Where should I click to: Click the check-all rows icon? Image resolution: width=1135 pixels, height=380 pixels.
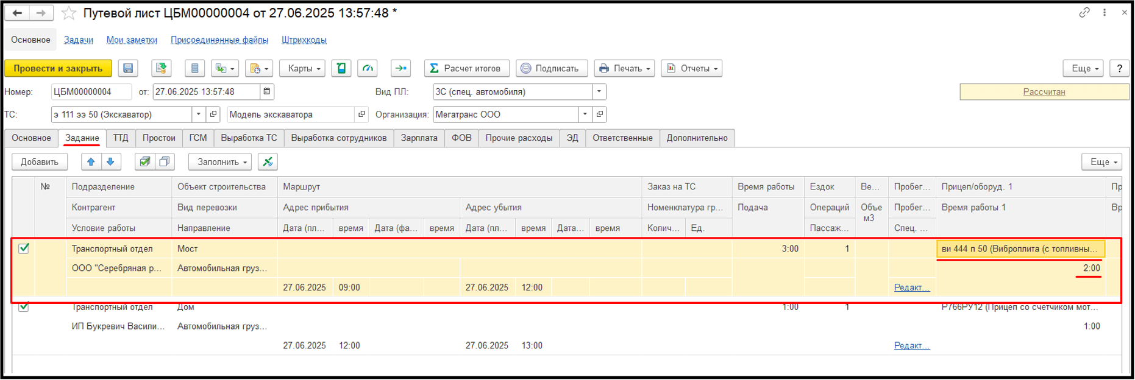coord(144,162)
